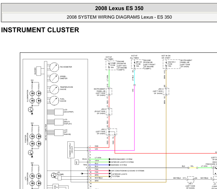
Task: Select the magenta VIO wire vertical segment
Action: click(x=134, y=118)
